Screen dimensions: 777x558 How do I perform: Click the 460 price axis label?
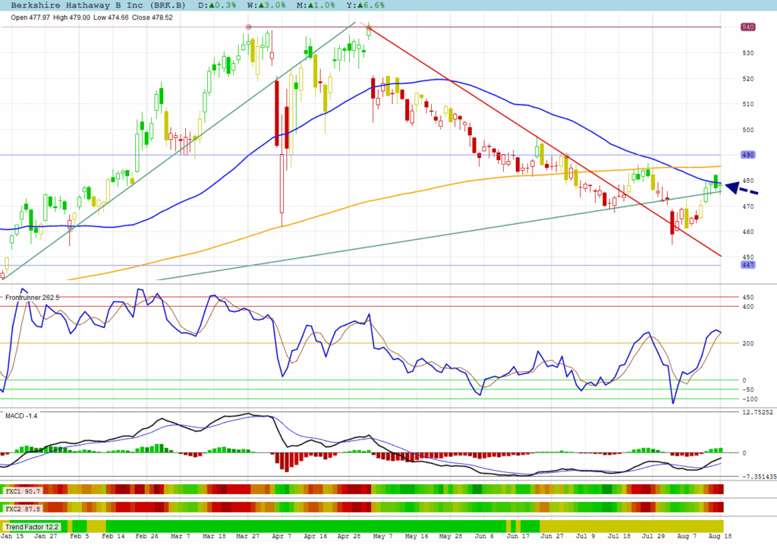tap(747, 232)
